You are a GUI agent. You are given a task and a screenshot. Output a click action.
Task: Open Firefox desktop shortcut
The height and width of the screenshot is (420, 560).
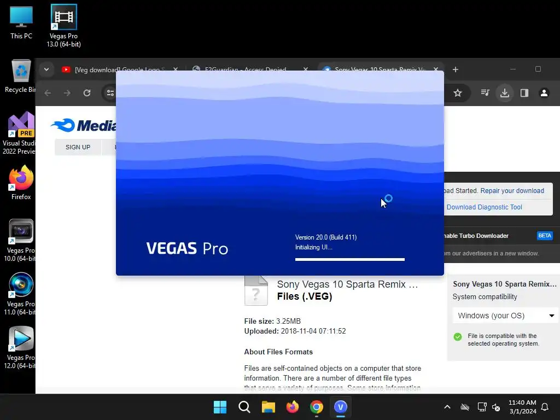(x=21, y=183)
